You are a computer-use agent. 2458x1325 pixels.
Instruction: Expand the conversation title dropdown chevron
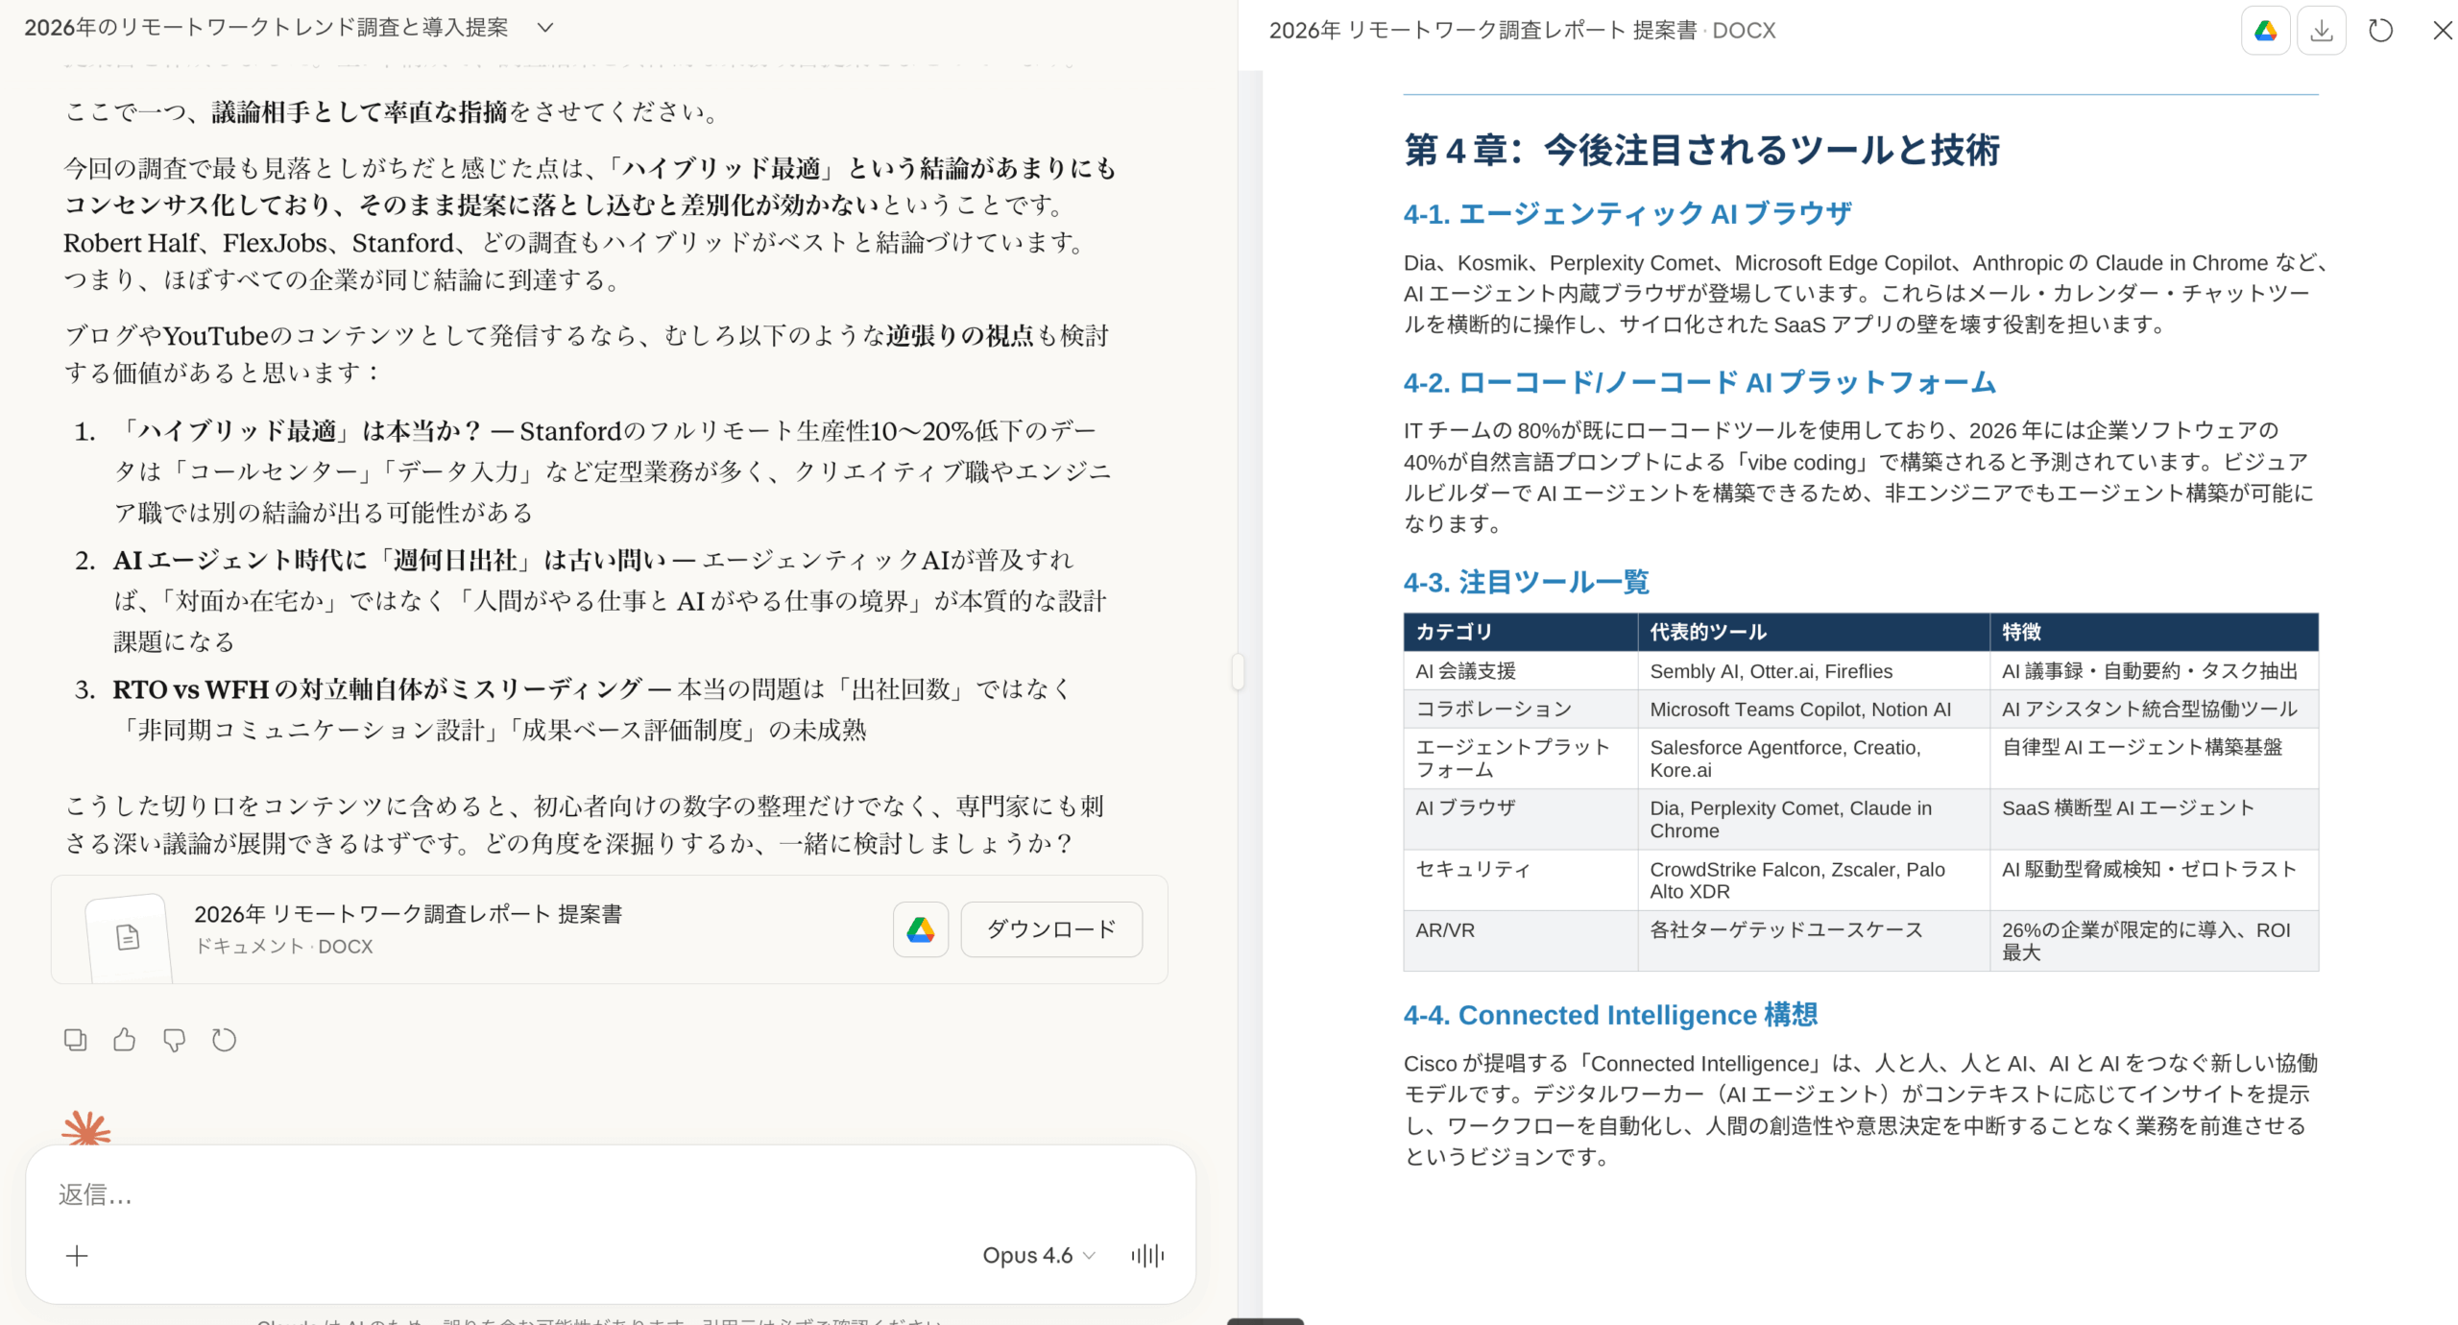(545, 28)
